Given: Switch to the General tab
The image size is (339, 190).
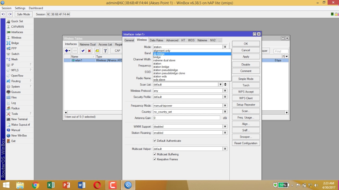Looking at the screenshot, I should 129,40.
